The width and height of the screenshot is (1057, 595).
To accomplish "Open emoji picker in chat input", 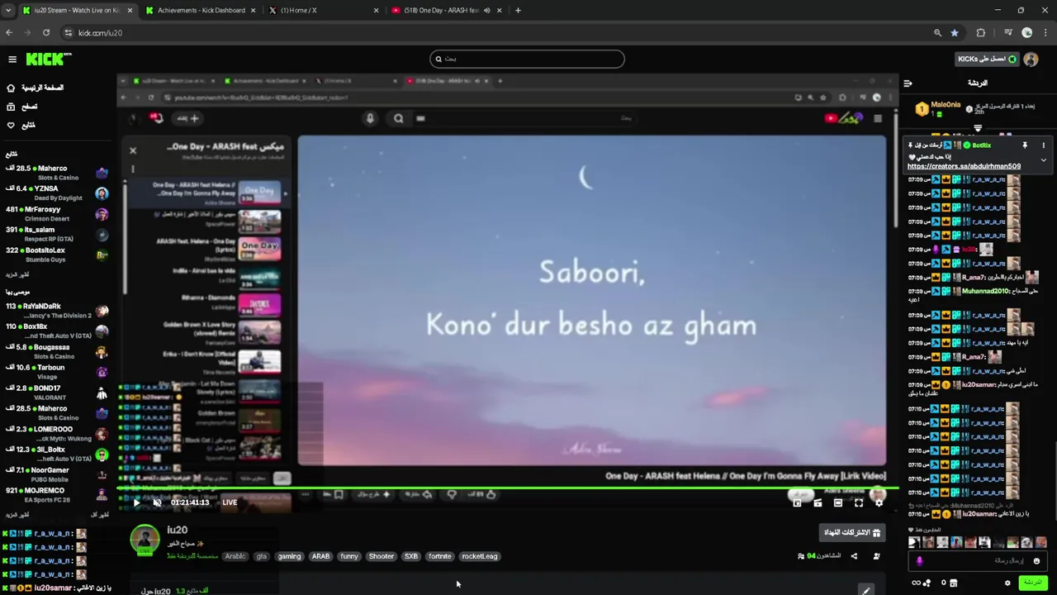I will point(1036,561).
